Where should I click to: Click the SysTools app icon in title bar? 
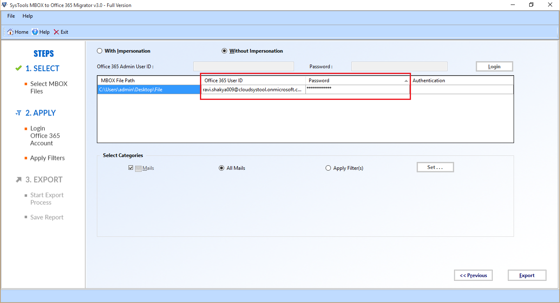(x=4, y=5)
